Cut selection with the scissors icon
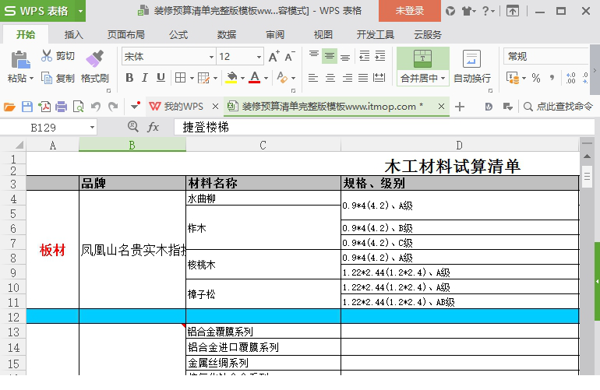This screenshot has height=390, width=600. click(46, 56)
